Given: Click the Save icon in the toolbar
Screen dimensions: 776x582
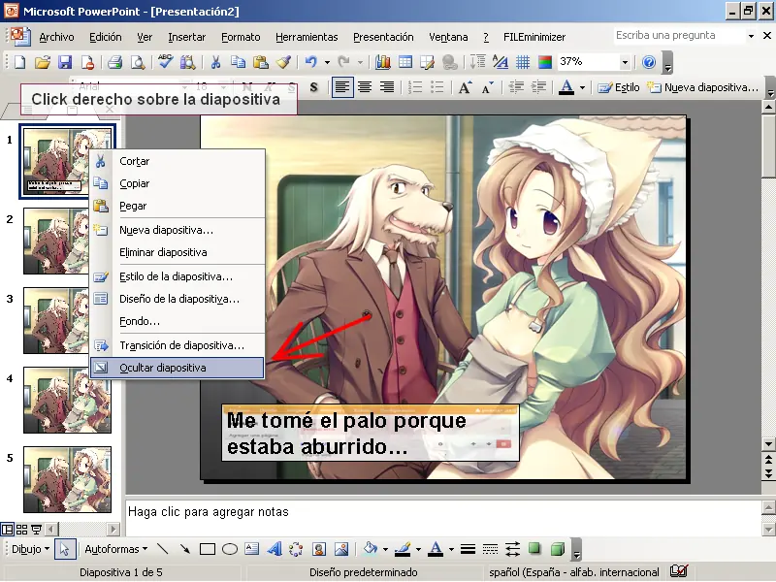Looking at the screenshot, I should [65, 62].
